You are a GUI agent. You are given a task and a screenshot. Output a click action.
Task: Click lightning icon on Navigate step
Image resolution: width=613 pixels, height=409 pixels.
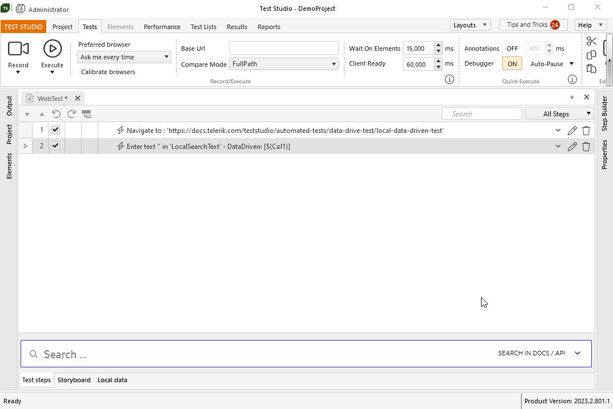[x=121, y=131]
